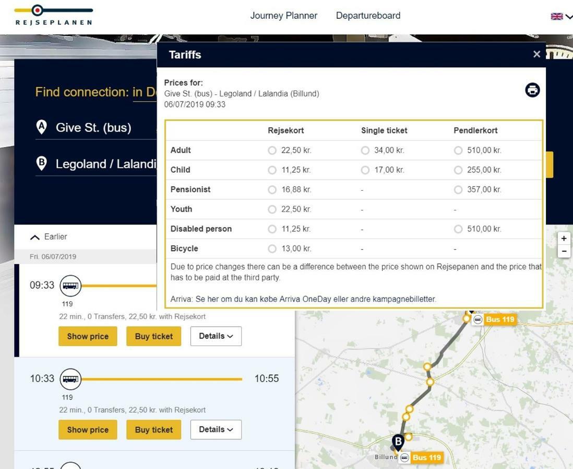Close the Tariffs dialog
573x469 pixels.
536,54
